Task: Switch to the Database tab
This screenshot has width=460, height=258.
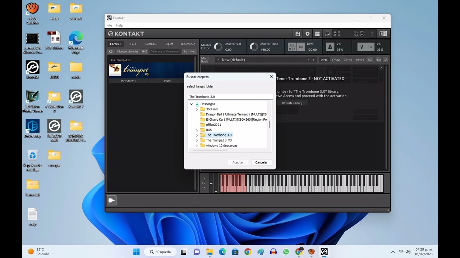Action: pos(151,44)
